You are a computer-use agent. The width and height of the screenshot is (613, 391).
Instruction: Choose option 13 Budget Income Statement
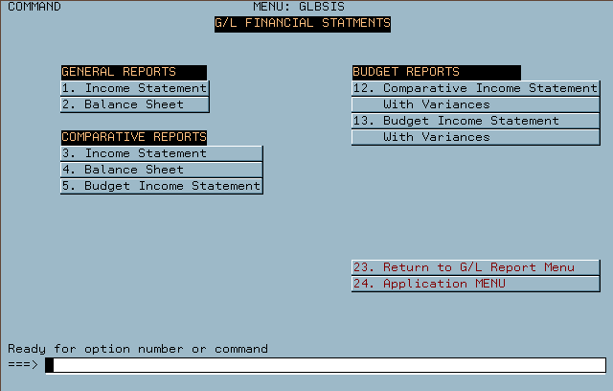pyautogui.click(x=476, y=121)
